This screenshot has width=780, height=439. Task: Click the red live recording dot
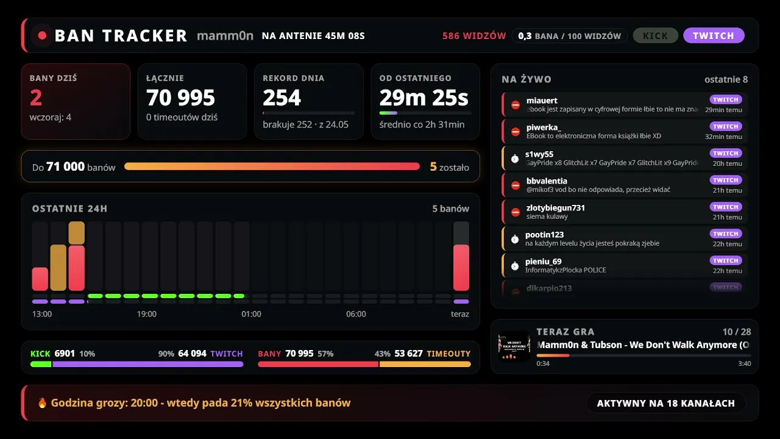pyautogui.click(x=42, y=35)
